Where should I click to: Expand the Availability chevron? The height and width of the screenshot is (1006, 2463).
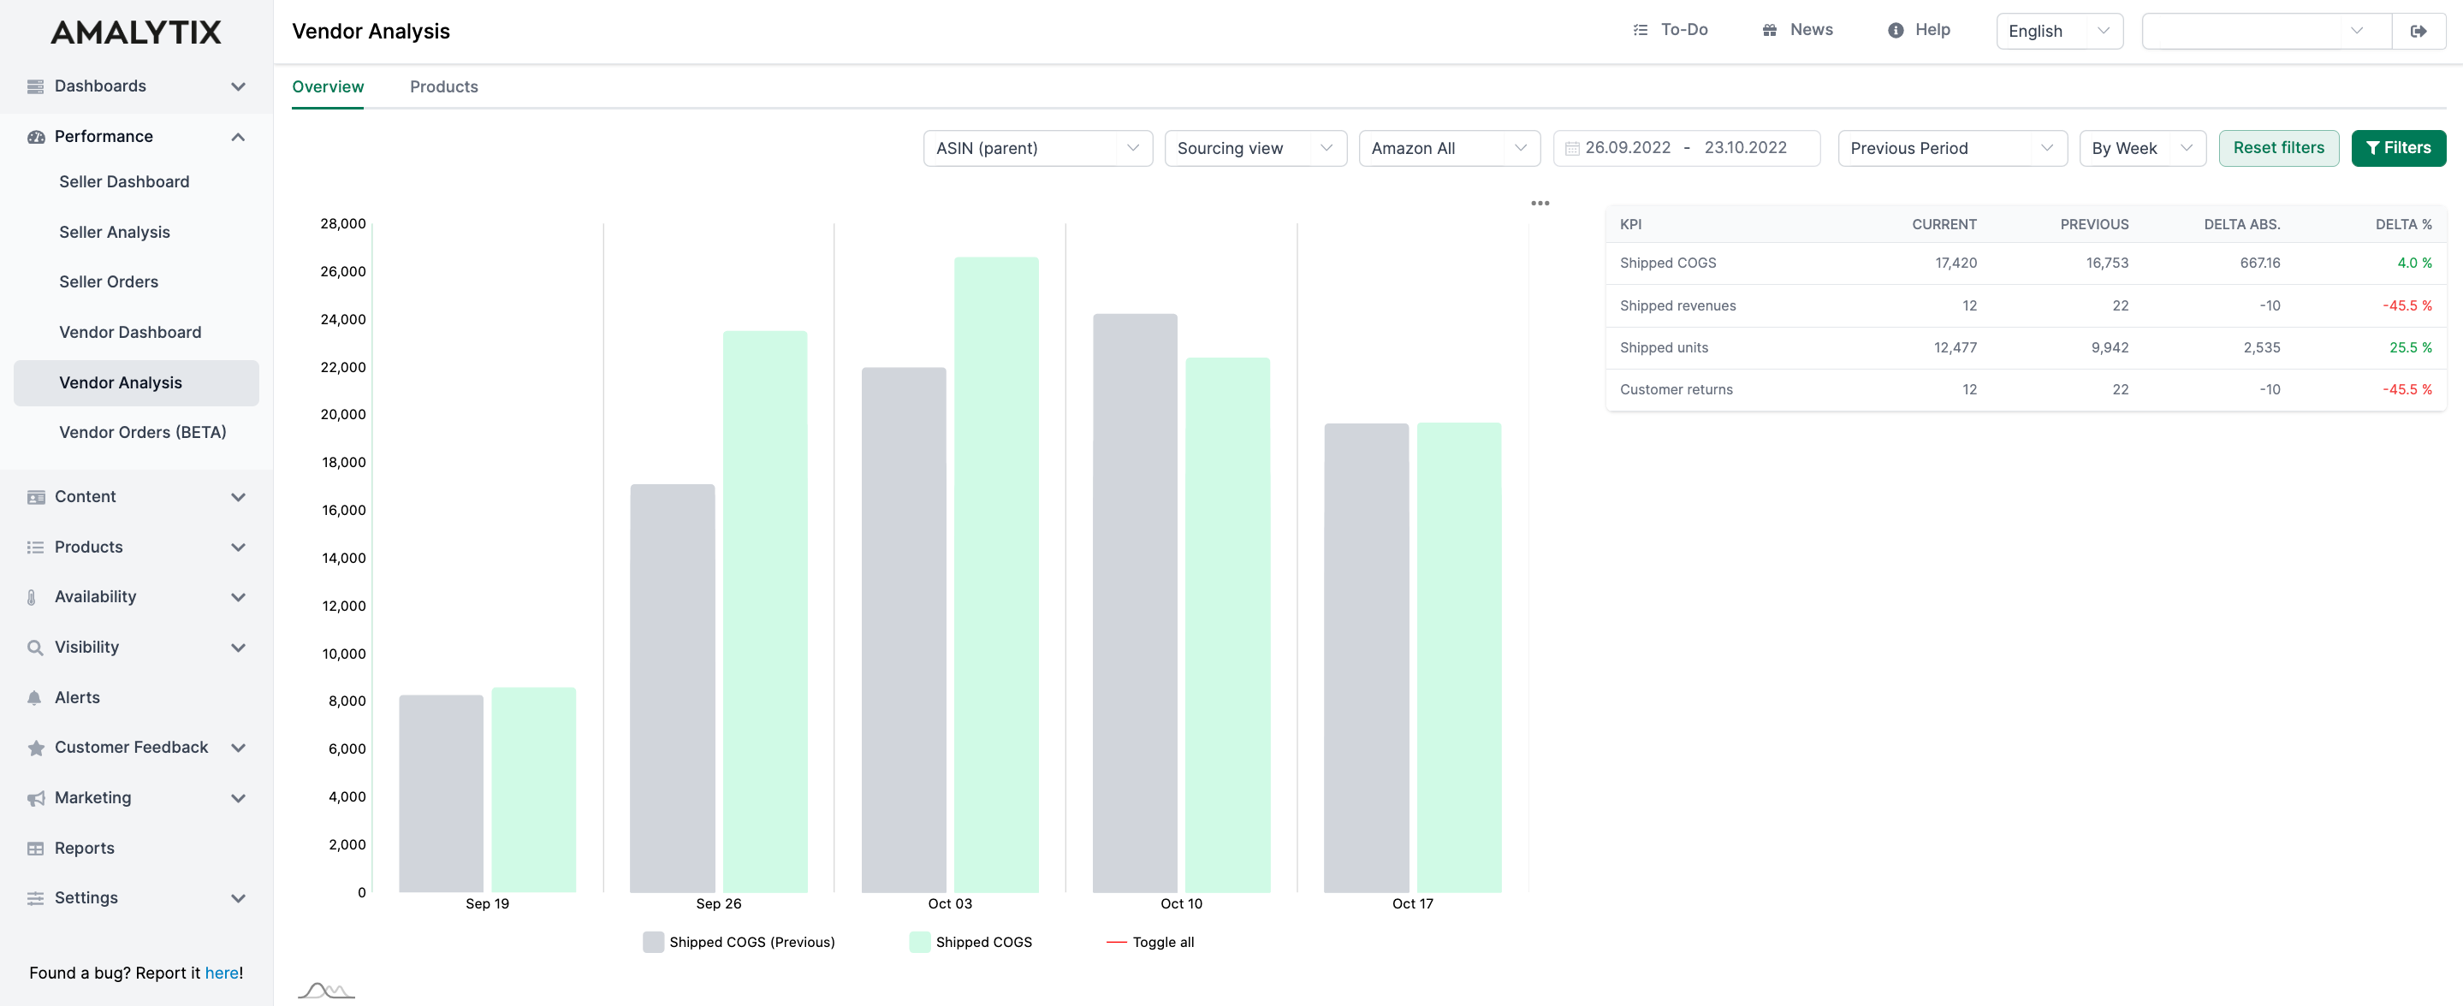point(238,597)
